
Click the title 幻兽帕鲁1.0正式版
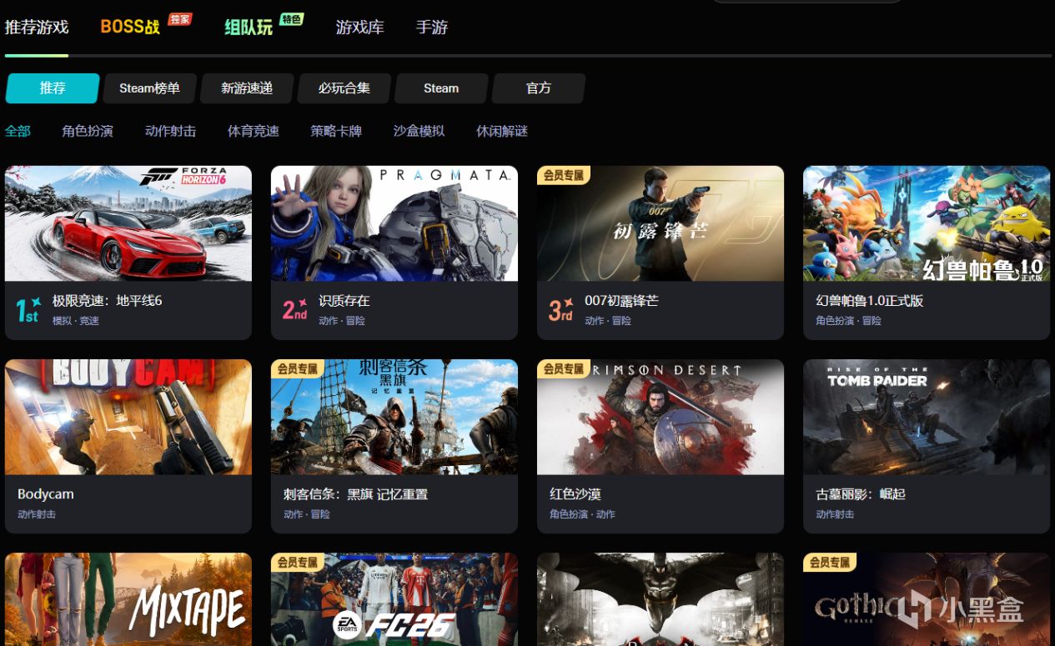coord(870,301)
